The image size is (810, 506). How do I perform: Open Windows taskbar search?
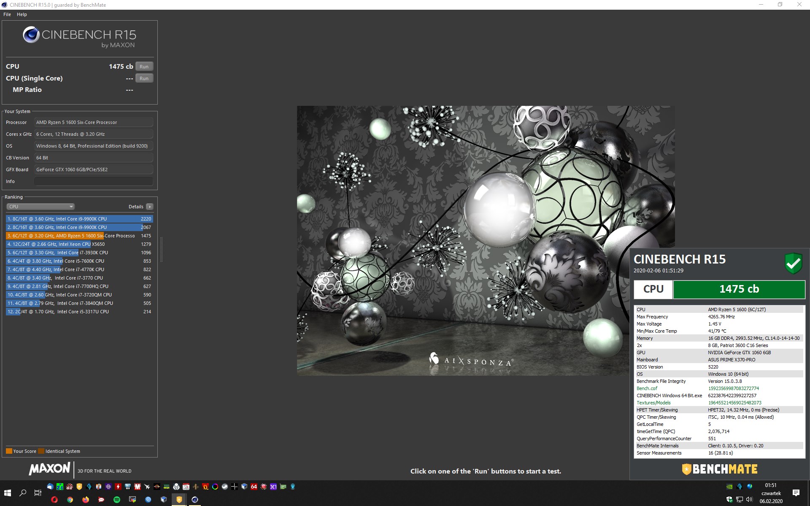point(23,493)
